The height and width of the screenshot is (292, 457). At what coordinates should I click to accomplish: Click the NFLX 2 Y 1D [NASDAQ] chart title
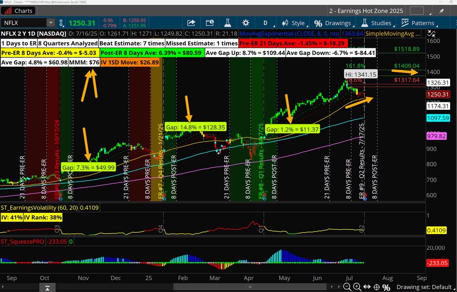34,33
